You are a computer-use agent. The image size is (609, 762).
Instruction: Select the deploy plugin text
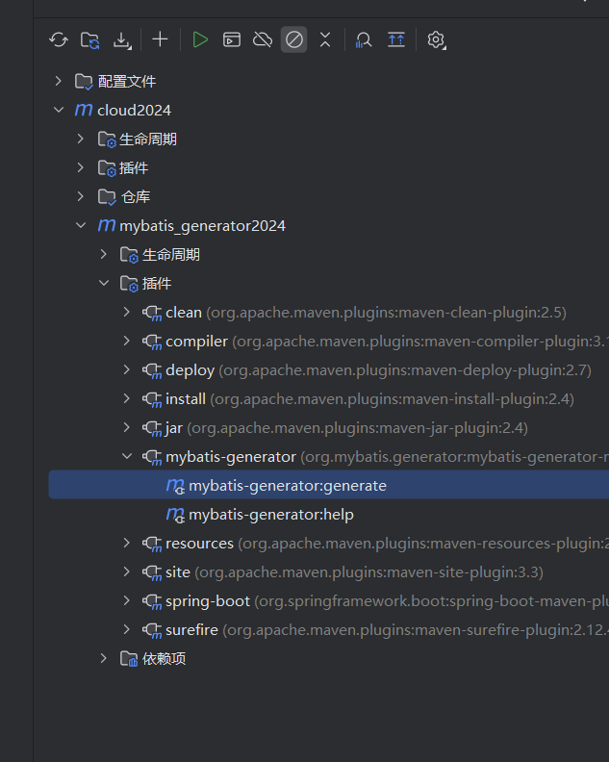pos(190,370)
